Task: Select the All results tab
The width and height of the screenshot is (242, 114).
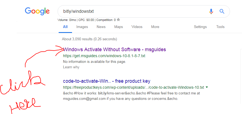Action: [65, 27]
